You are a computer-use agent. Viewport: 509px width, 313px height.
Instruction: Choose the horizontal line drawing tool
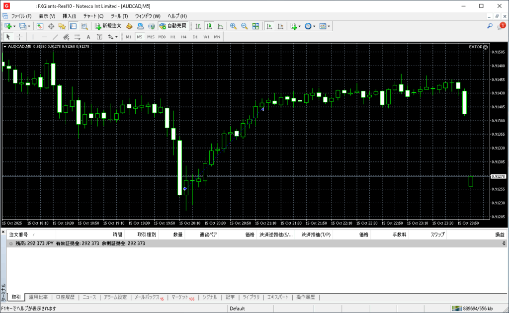pos(44,37)
